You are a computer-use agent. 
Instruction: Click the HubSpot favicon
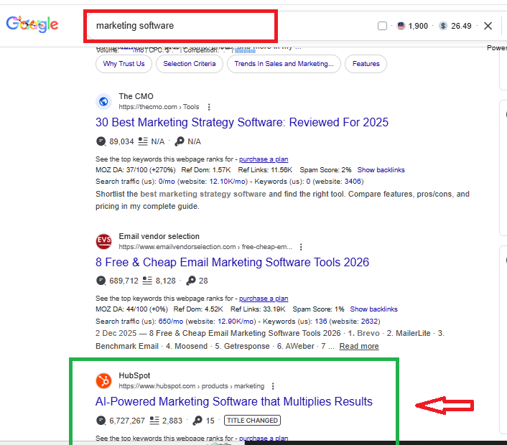103,380
